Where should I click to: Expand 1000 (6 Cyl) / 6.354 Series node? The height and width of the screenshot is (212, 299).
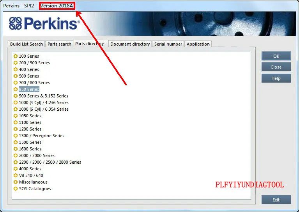pyautogui.click(x=16, y=109)
